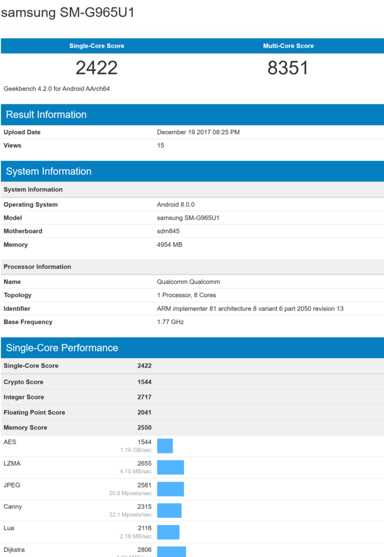Click the Memory row label in System Information
The width and height of the screenshot is (384, 557).
15,245
